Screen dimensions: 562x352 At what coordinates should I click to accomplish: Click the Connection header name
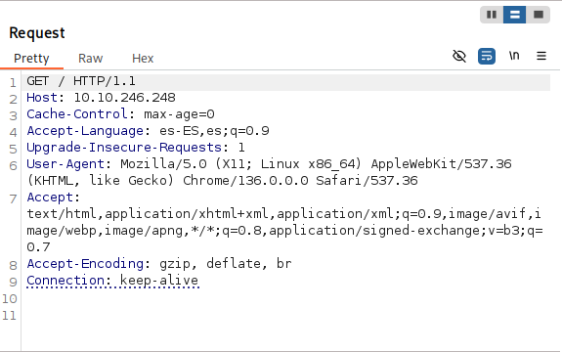[65, 281]
